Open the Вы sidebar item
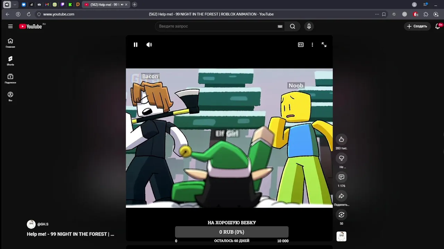 pyautogui.click(x=10, y=96)
